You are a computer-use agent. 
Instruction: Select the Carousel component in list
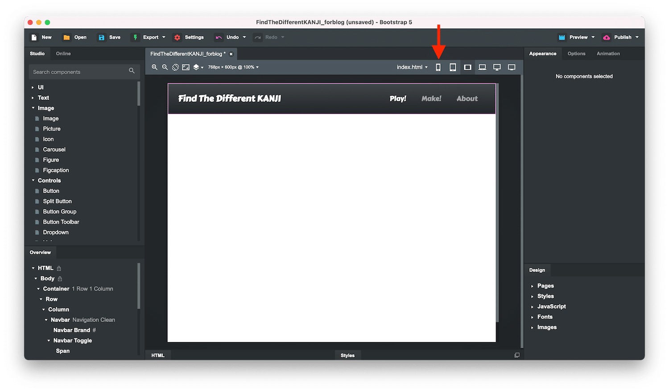point(54,149)
